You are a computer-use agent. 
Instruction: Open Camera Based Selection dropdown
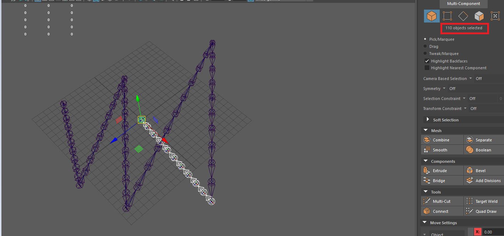click(x=470, y=79)
